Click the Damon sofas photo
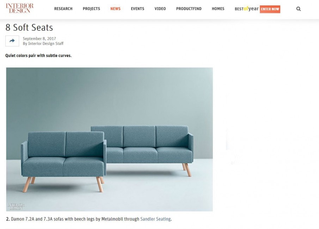 [110, 139]
